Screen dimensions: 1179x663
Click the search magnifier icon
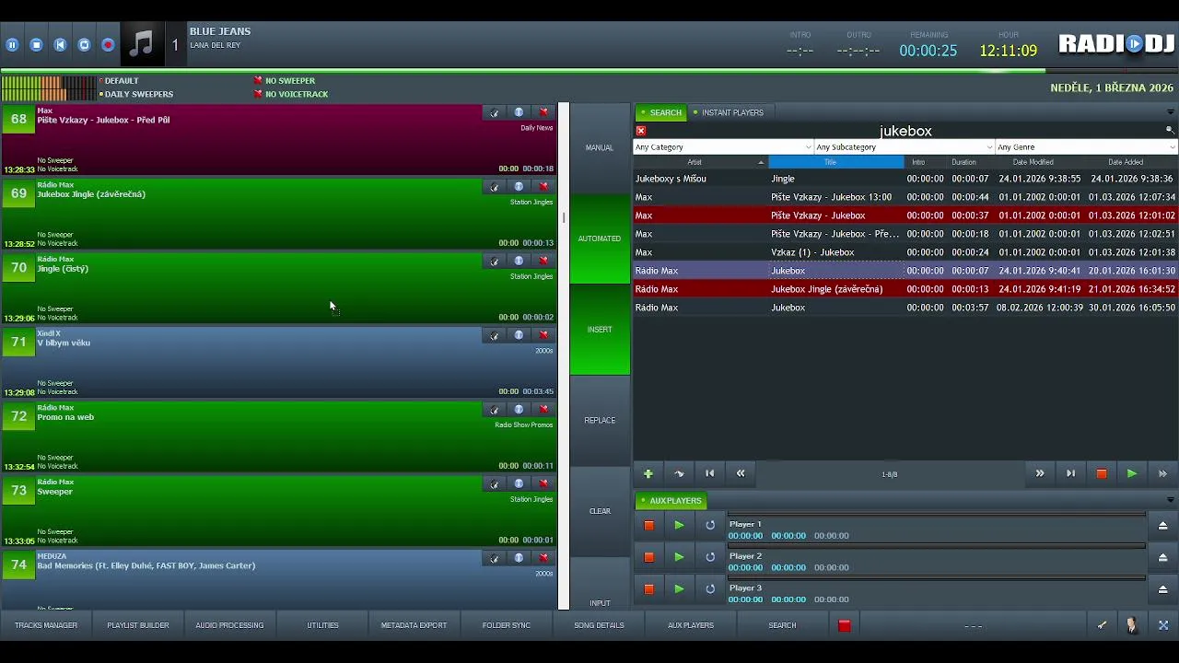1170,131
